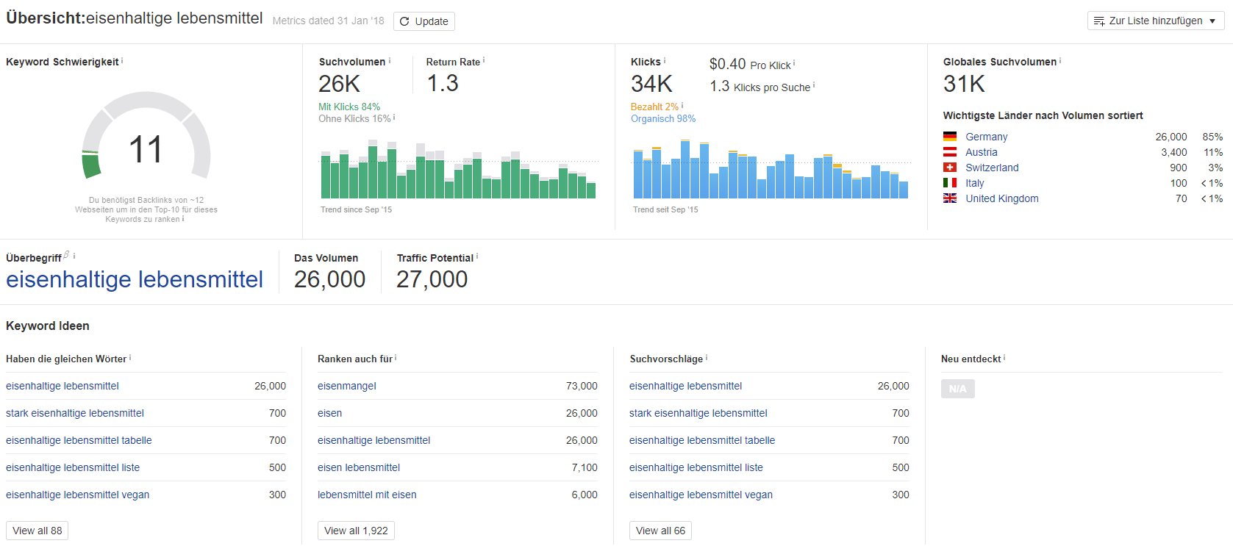Open the United Kingdom country link
This screenshot has height=546, width=1233.
1001,198
